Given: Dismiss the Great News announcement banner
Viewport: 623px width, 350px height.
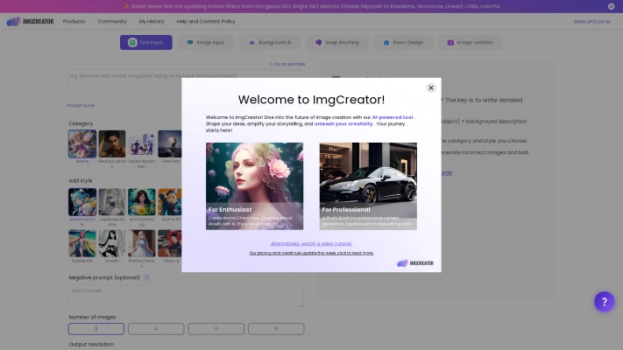Looking at the screenshot, I should [x=611, y=6].
